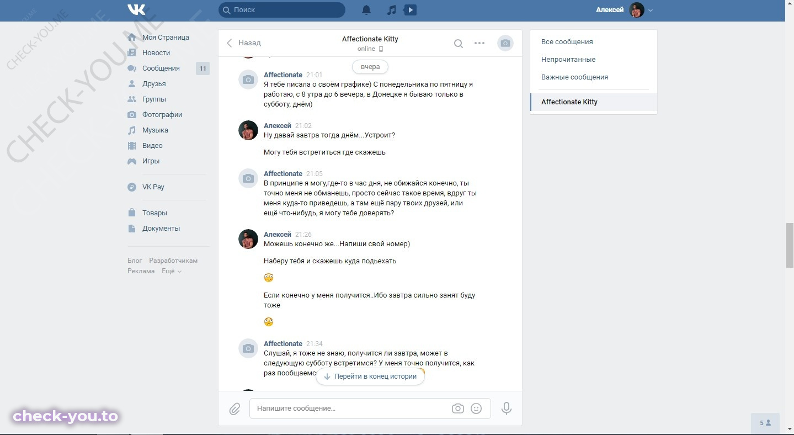The height and width of the screenshot is (435, 794).
Task: Open Группы in sidebar
Action: (154, 99)
